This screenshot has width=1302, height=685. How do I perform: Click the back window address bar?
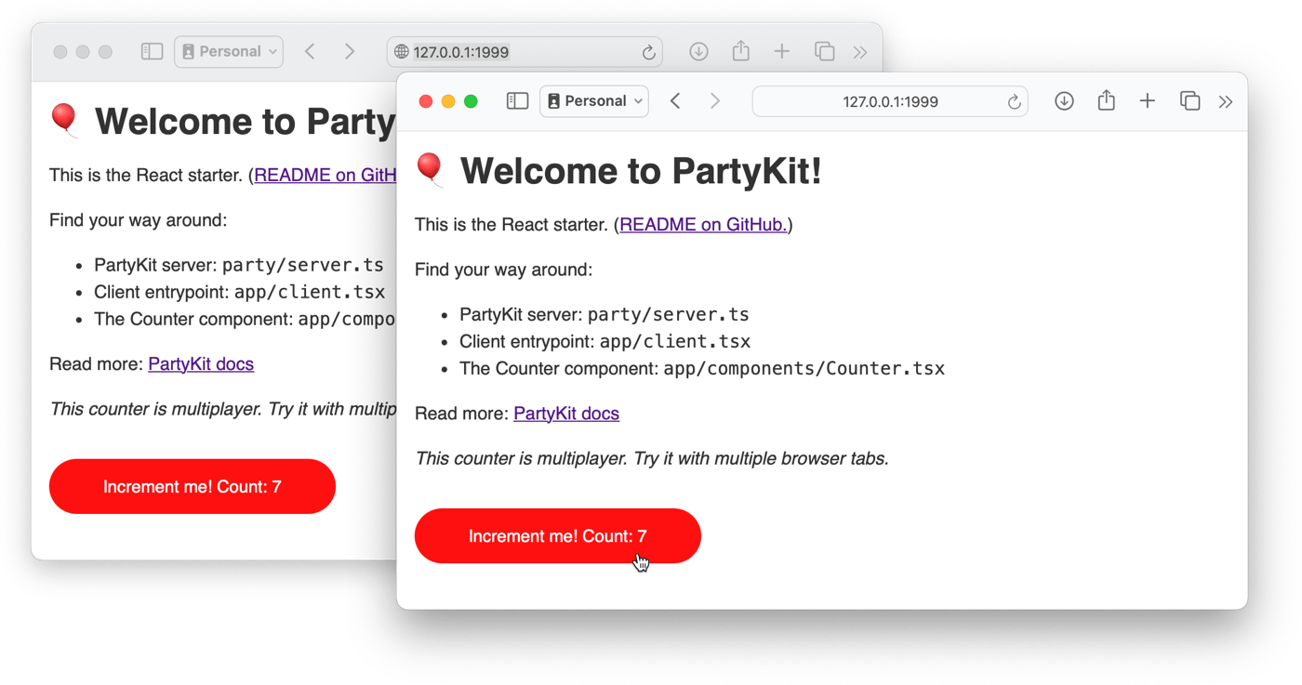tap(525, 52)
